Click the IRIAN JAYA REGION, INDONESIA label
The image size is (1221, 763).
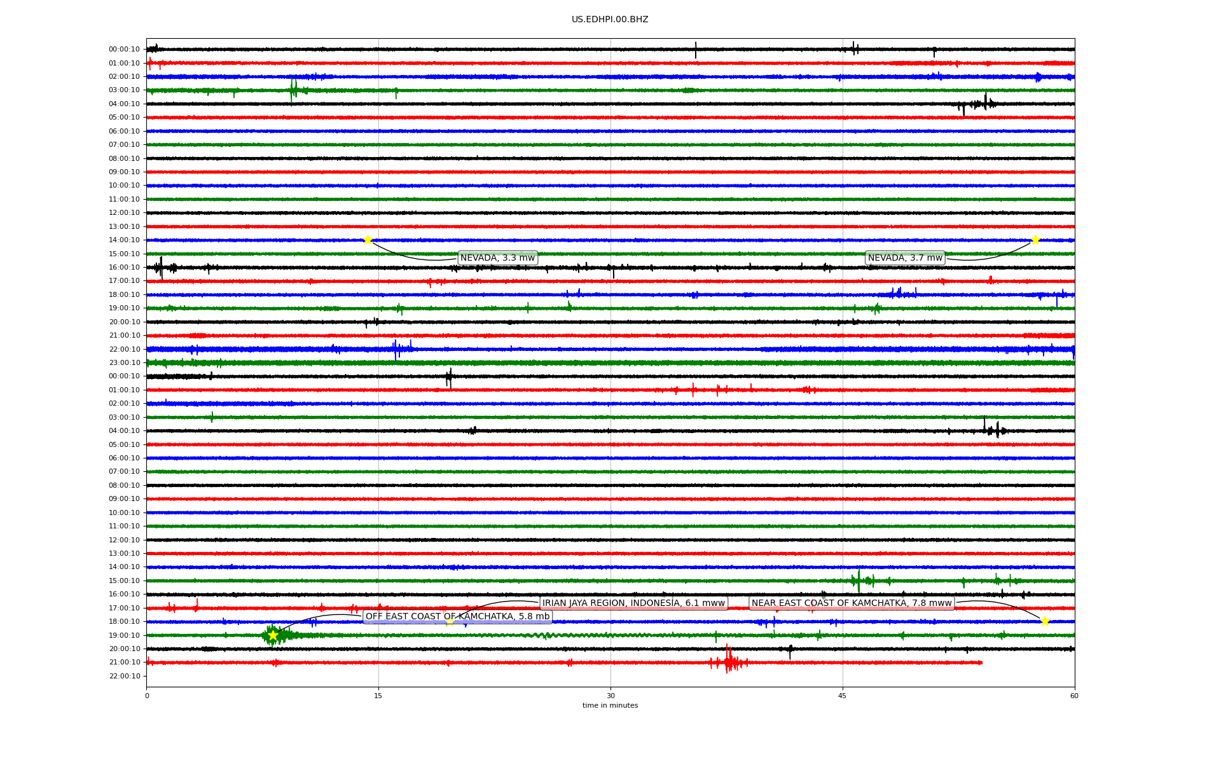pos(633,603)
